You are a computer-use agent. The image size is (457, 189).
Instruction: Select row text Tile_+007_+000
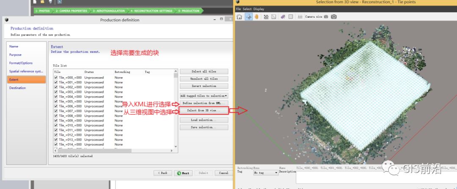(x=70, y=111)
